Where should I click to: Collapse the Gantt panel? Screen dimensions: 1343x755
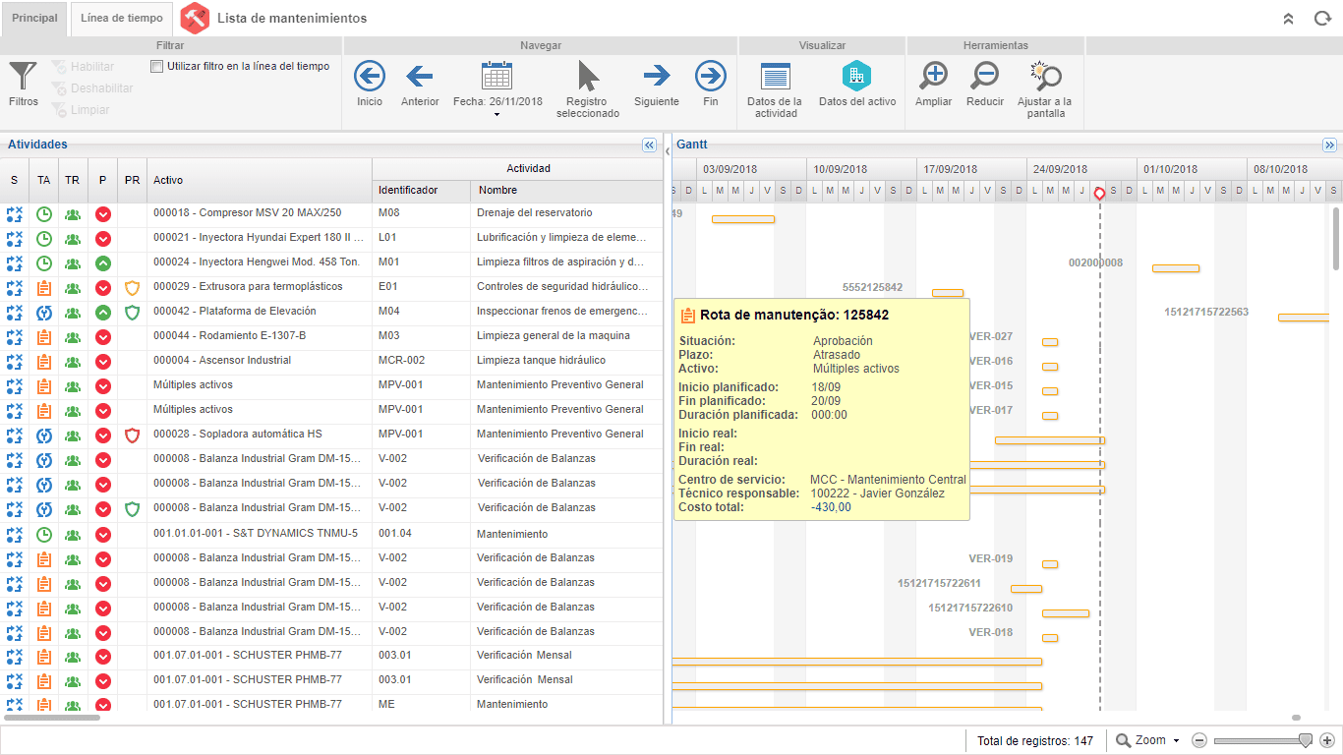click(1329, 145)
